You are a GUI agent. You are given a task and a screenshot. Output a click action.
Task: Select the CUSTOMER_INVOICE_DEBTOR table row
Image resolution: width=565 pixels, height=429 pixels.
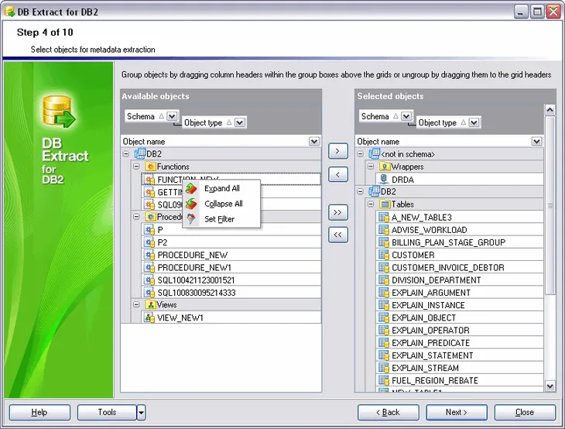(460, 267)
